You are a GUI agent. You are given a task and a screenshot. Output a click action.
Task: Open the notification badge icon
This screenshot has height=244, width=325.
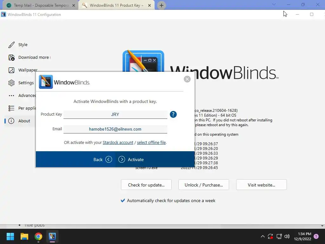pyautogui.click(x=316, y=236)
